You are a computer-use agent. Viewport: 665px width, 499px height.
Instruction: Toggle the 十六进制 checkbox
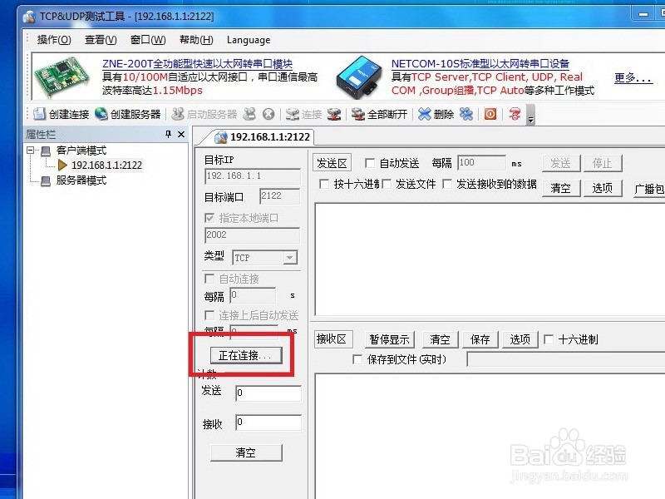549,339
